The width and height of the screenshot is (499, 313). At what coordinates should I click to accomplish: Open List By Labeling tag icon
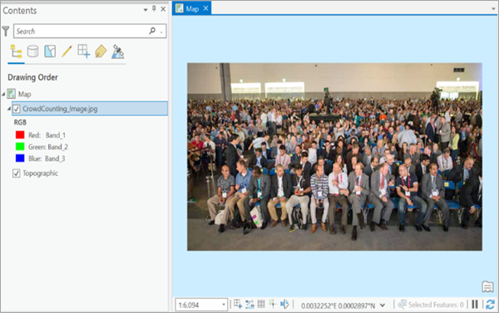click(101, 51)
